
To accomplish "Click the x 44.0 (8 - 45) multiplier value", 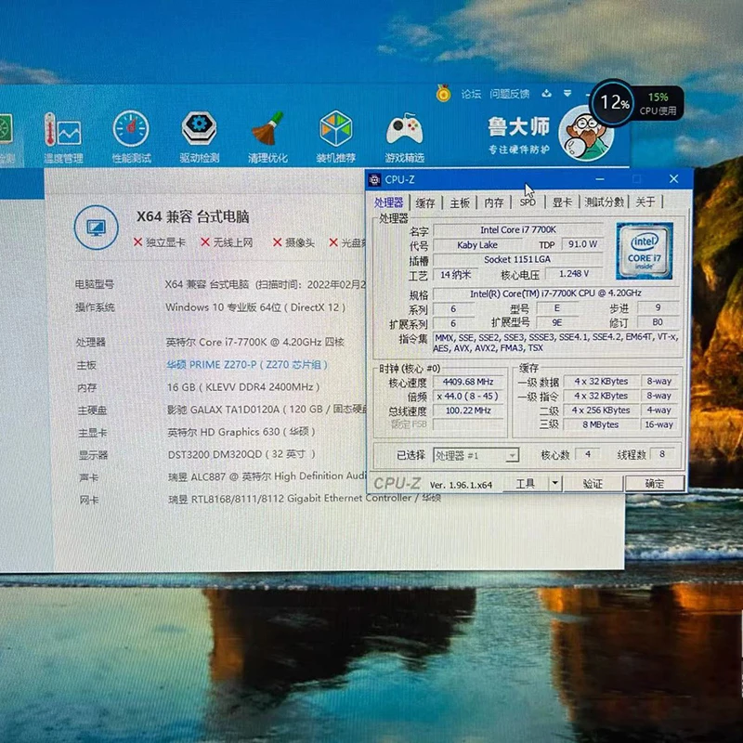I will pos(468,397).
